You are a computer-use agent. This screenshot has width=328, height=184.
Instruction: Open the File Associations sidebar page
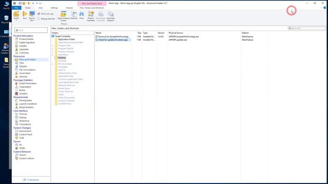tap(27, 70)
